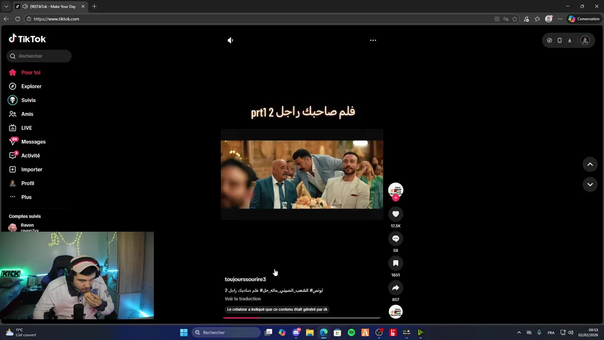Click the download desktop app icon
This screenshot has width=604, height=340.
(570, 40)
